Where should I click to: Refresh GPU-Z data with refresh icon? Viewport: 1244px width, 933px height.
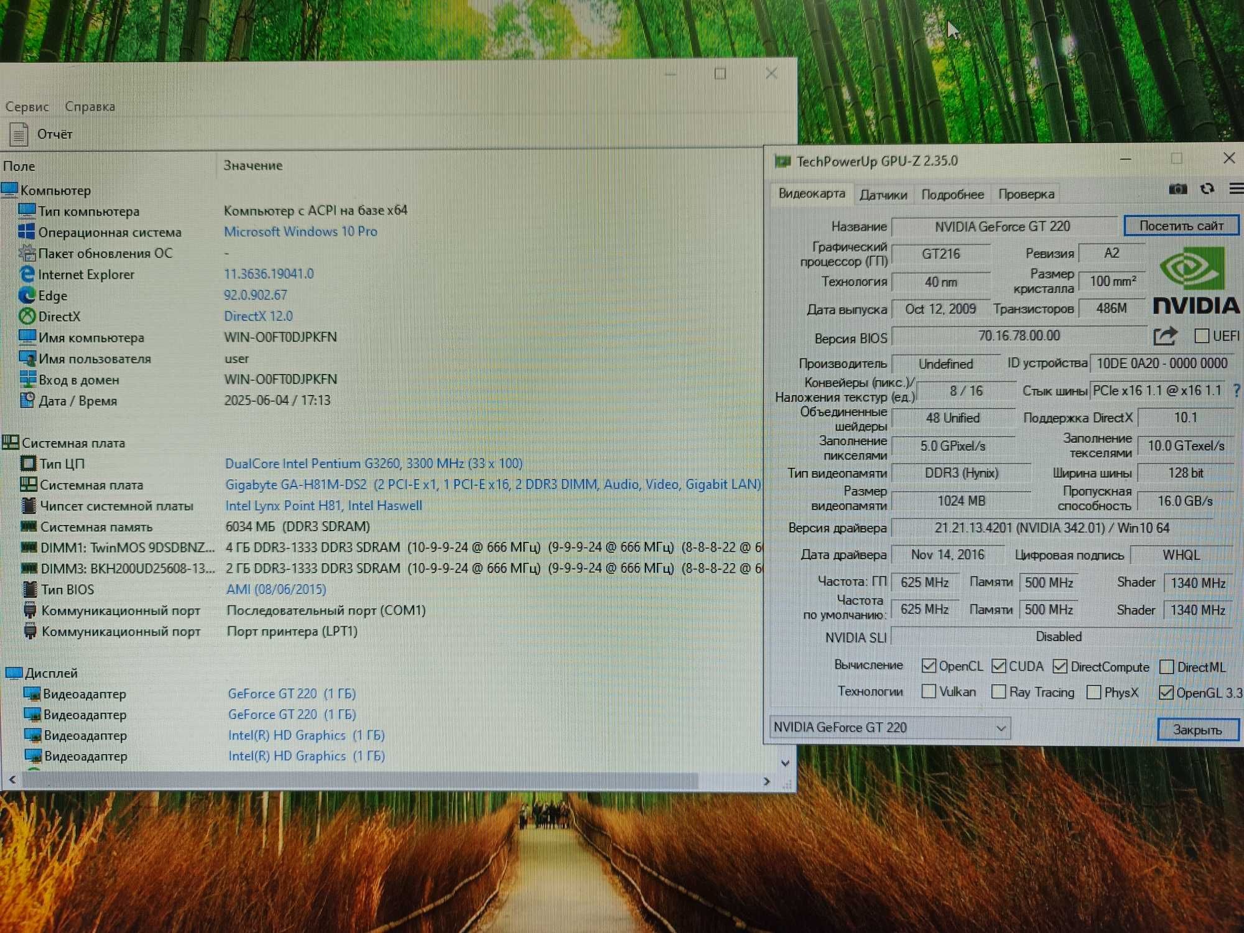point(1207,188)
